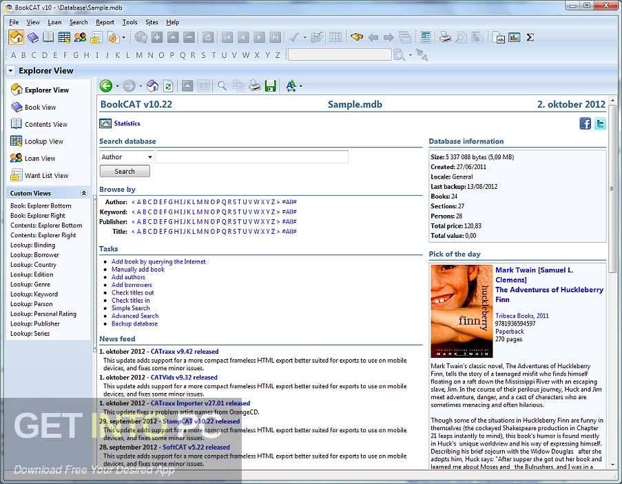
Task: Click the Huckleberry Finn cover thumbnail
Action: (x=462, y=311)
